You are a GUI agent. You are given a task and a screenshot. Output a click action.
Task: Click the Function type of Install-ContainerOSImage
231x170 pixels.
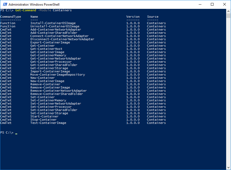click(8, 23)
